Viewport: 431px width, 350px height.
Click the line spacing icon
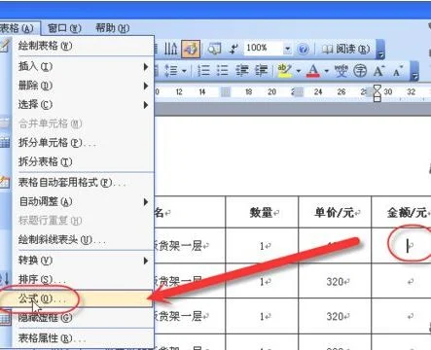[170, 70]
